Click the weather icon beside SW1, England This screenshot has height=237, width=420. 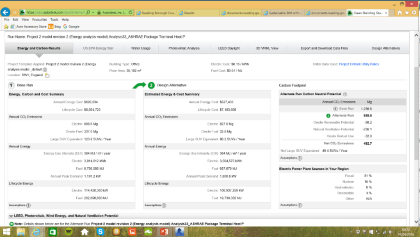(x=47, y=75)
